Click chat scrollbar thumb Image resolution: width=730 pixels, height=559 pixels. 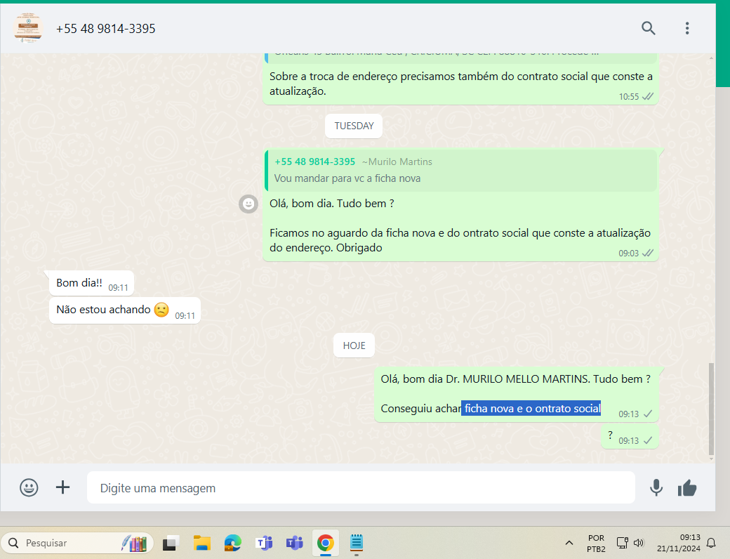[711, 409]
